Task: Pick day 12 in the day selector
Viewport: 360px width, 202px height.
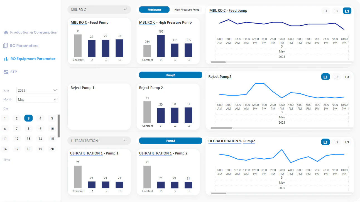Action: click(x=17, y=139)
